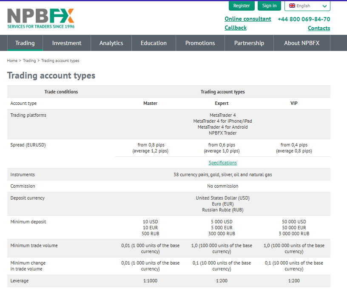Open the Analytics menu tab

tap(111, 43)
